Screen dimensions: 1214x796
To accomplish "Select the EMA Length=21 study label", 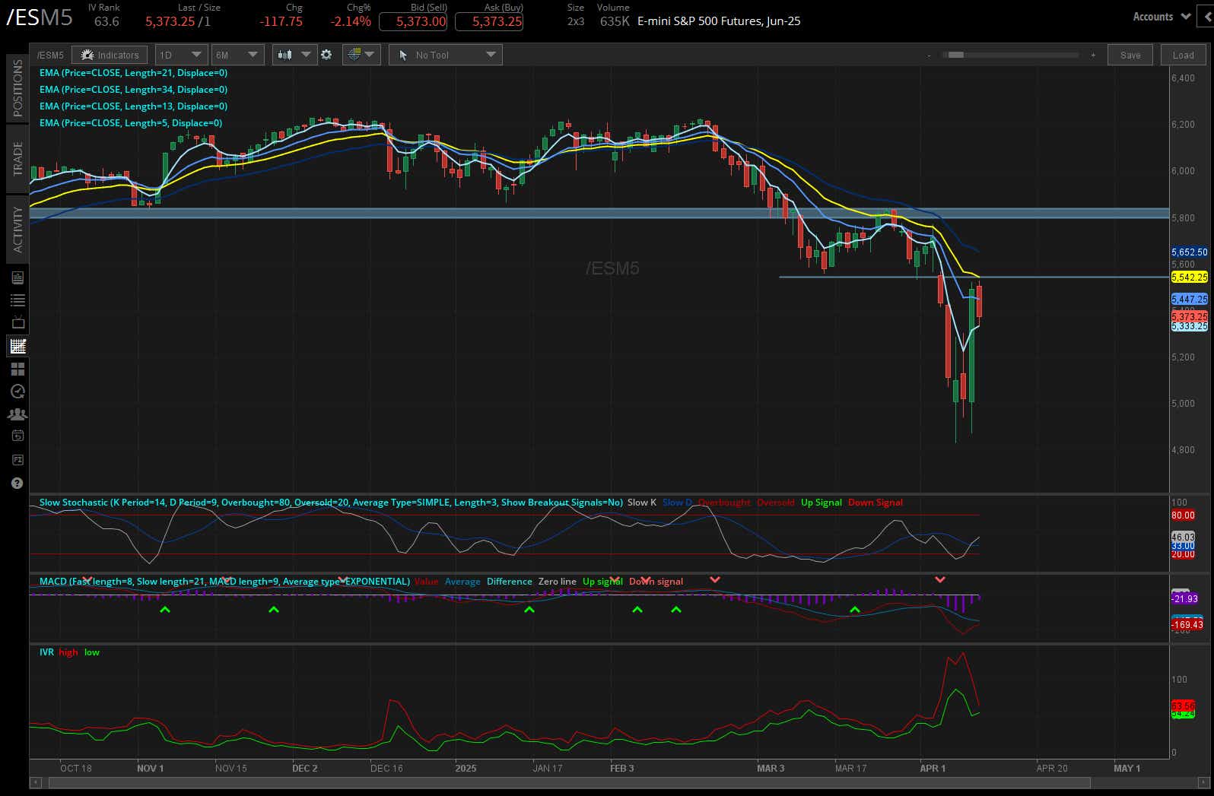I will coord(133,73).
